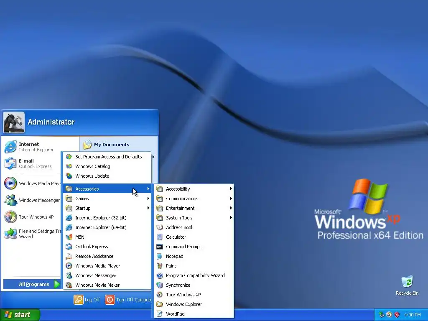Open Tour Windows XP in Accessories

(x=194, y=295)
